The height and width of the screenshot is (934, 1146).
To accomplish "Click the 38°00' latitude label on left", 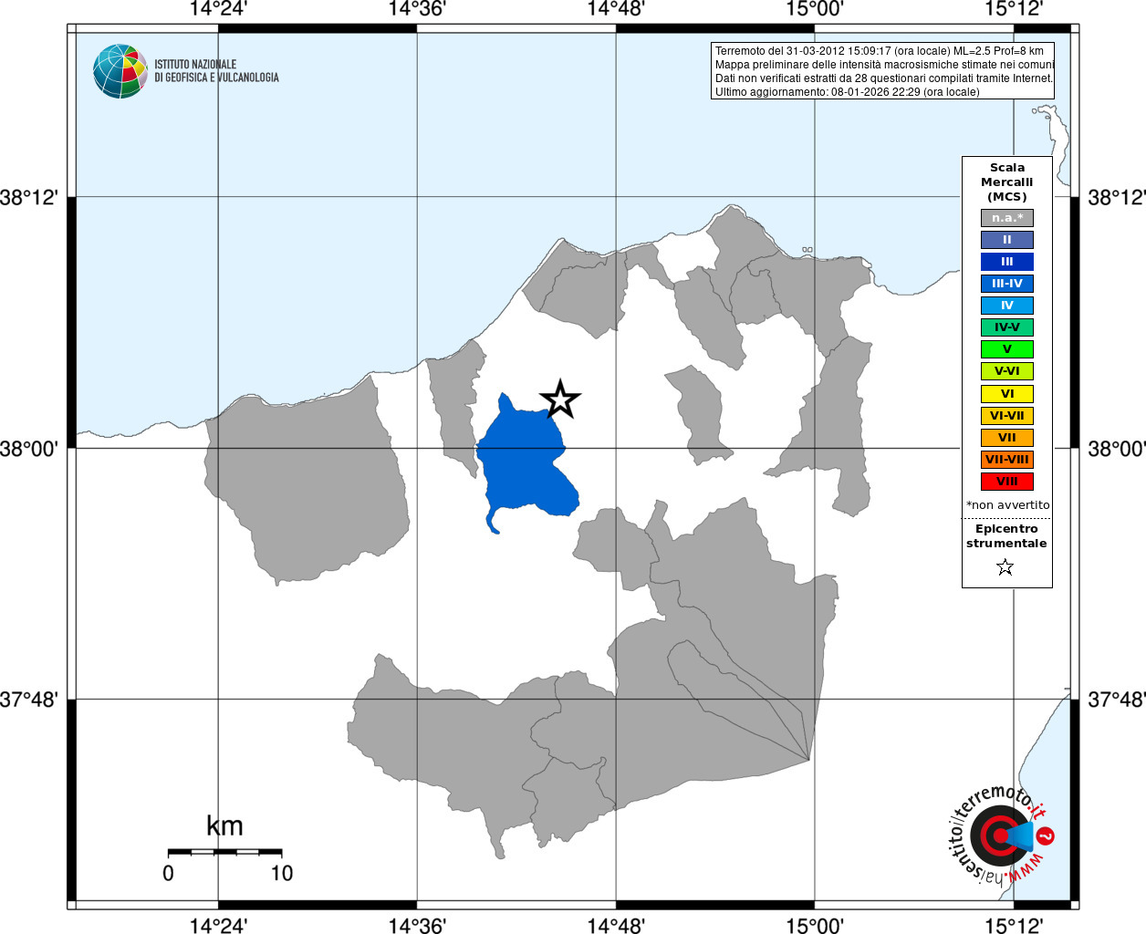I will click(29, 449).
